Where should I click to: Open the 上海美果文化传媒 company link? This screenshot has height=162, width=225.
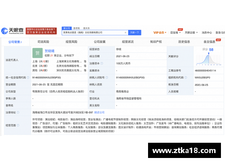coord(69,61)
